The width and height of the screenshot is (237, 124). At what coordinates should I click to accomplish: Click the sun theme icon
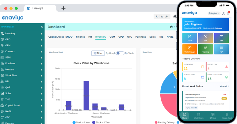[175, 17]
